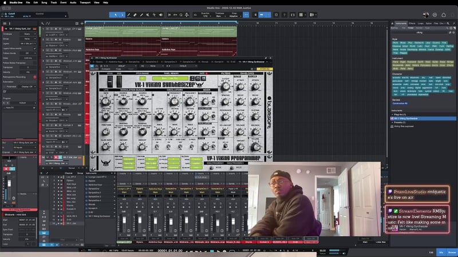Toggle record arm on track 14 VK-1

coord(56,158)
